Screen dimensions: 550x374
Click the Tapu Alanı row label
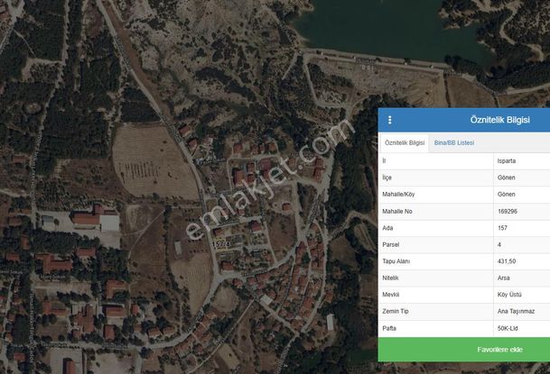pyautogui.click(x=396, y=261)
